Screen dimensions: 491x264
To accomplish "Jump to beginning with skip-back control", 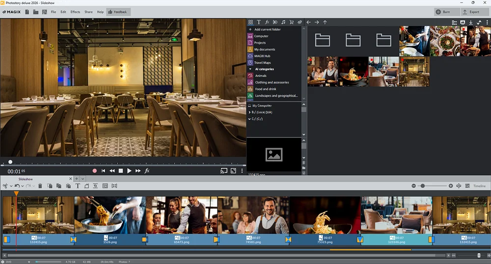I will pos(103,171).
